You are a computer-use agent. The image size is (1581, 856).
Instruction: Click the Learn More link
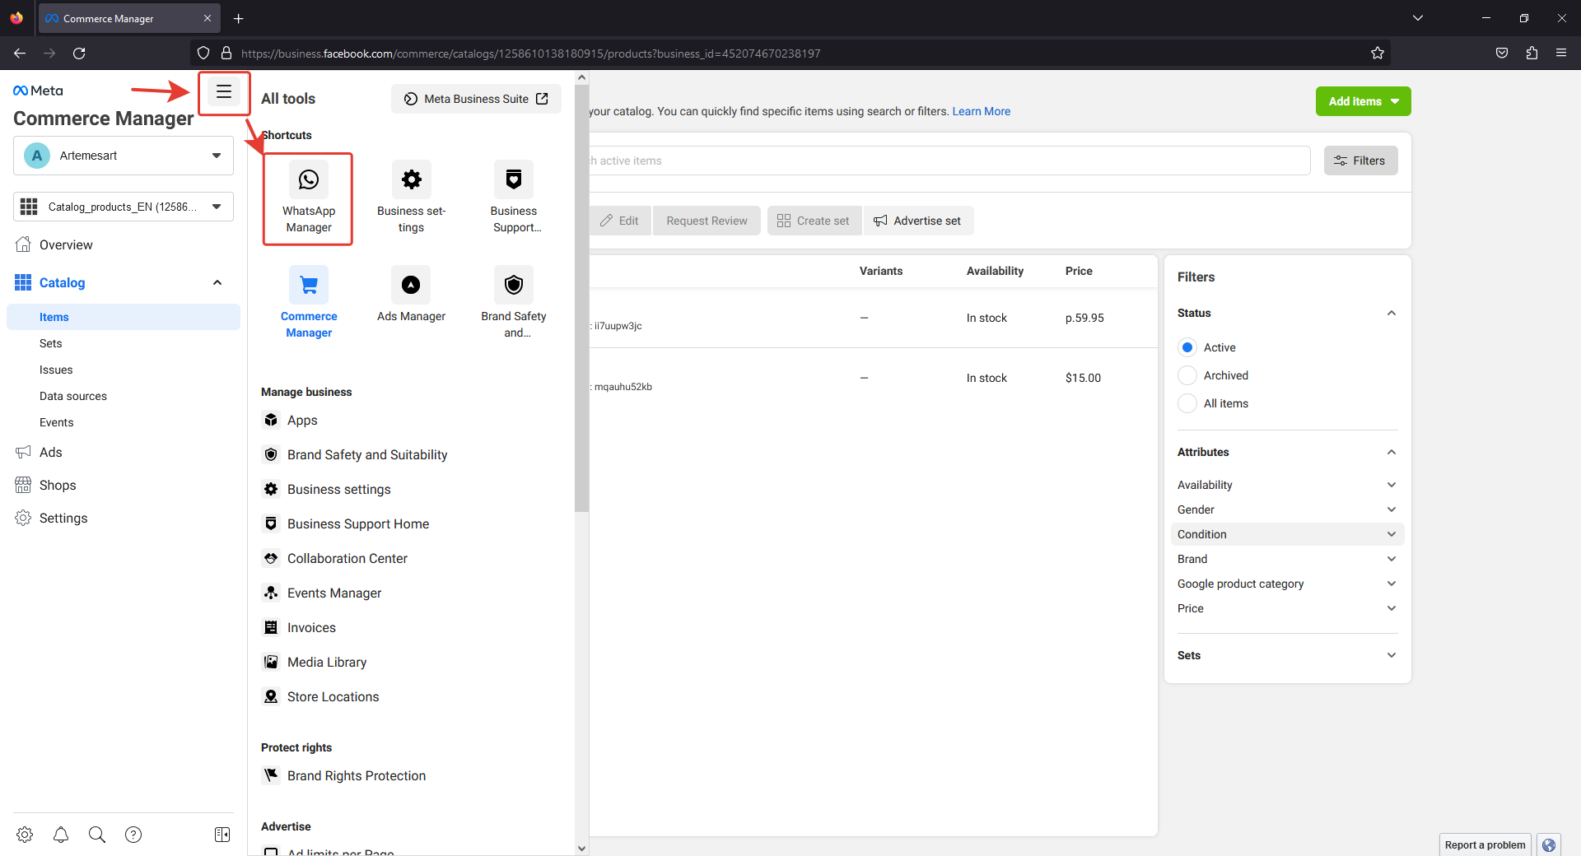(x=982, y=111)
